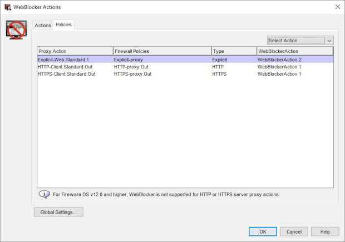Click the Select Action dropdown arrow

coord(329,41)
